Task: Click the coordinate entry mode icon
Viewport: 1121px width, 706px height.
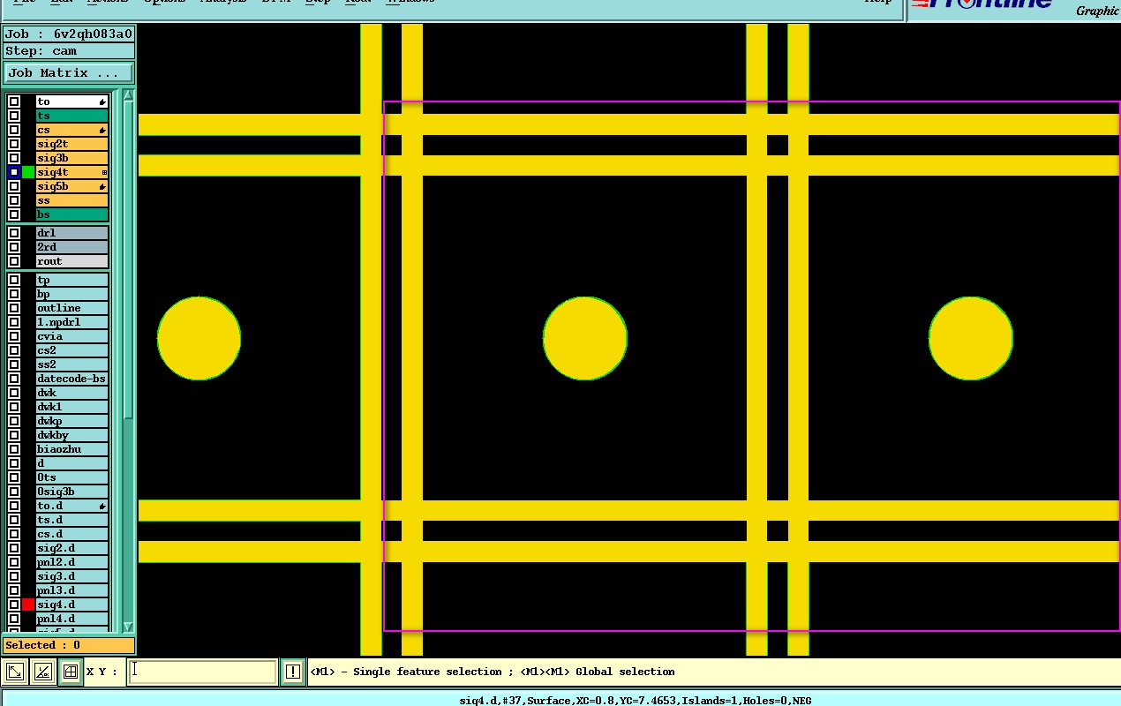Action: (x=15, y=672)
